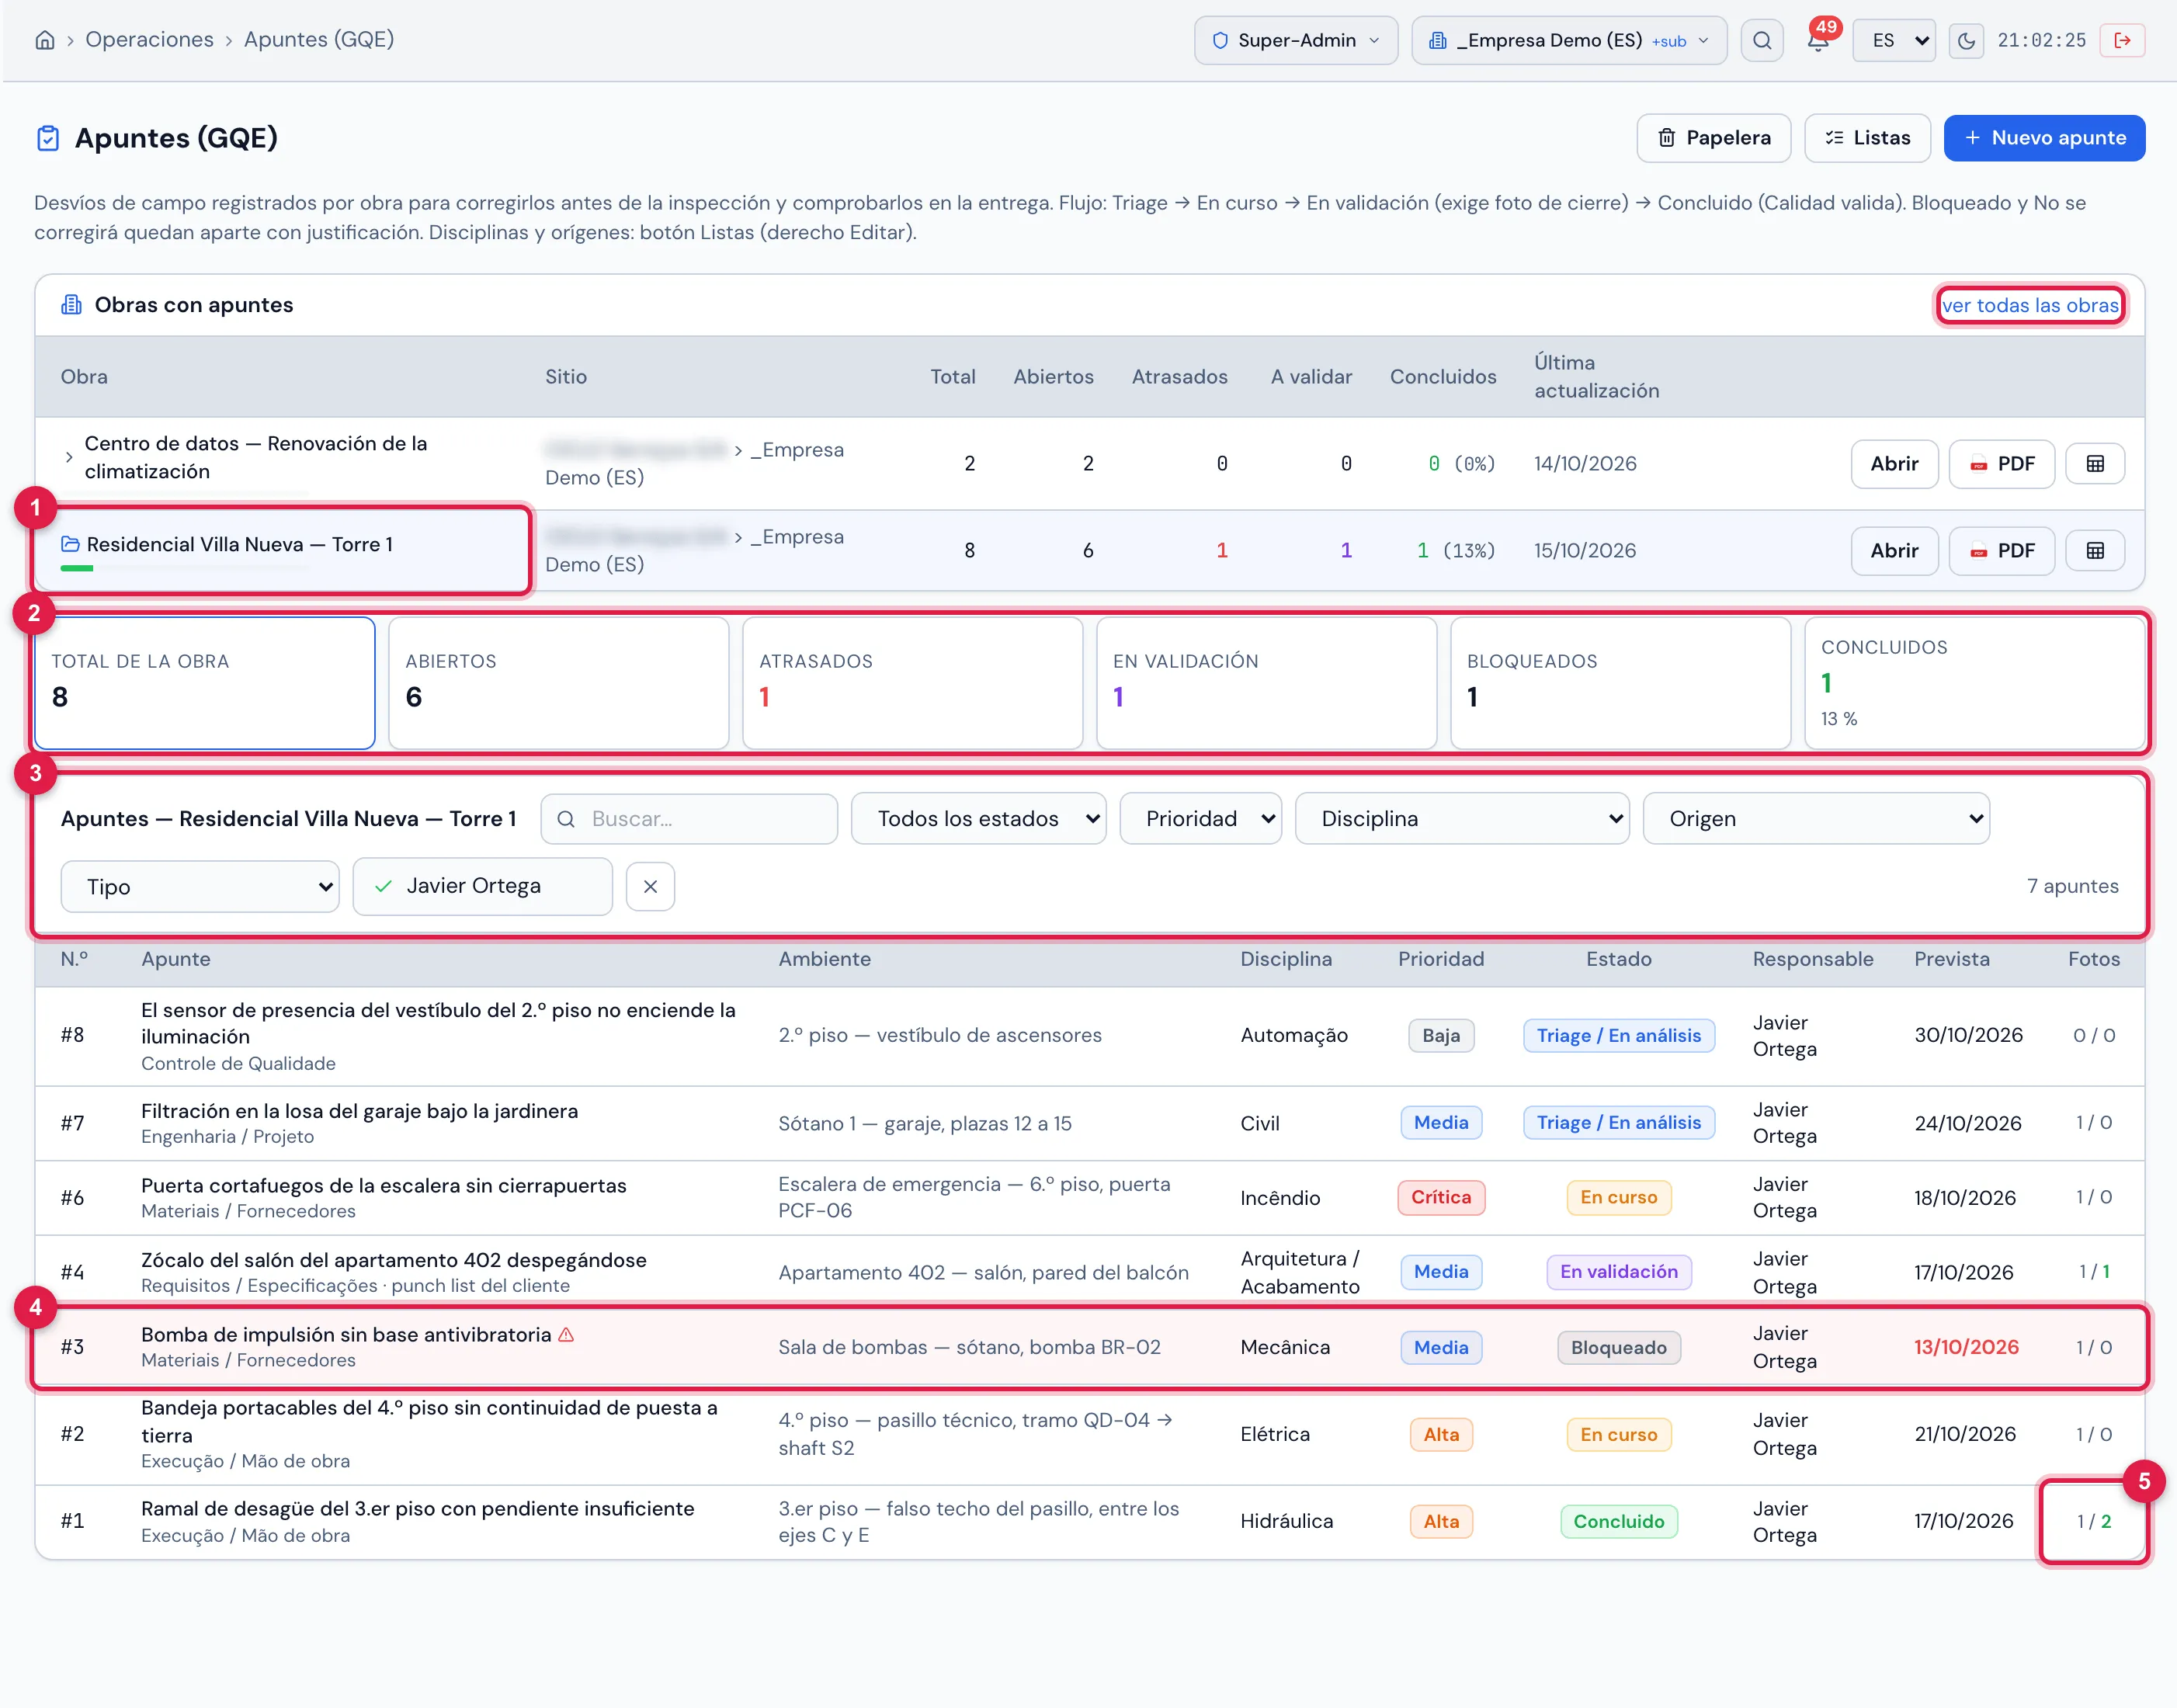
Task: Open spreadsheet export for Residencial Villa Nueva row
Action: (2095, 551)
